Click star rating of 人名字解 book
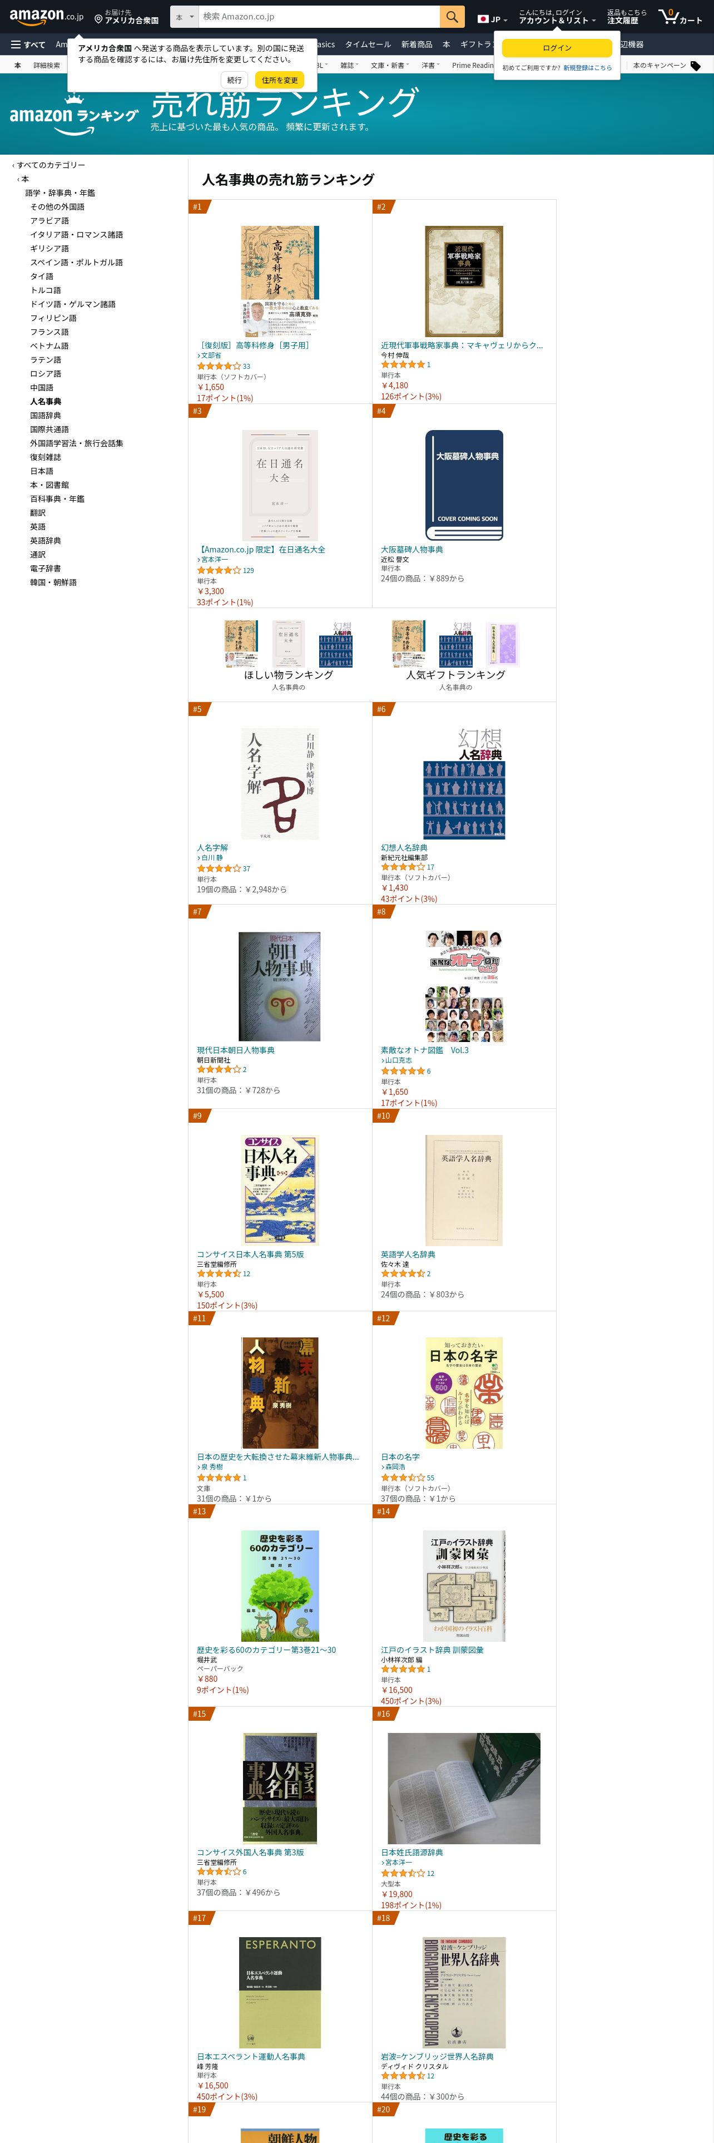The height and width of the screenshot is (2143, 714). coord(219,868)
